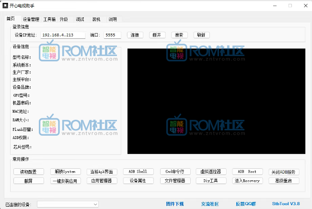312x209 pixels.
Task: Go to the 装机 tab
Action: [x=96, y=19]
